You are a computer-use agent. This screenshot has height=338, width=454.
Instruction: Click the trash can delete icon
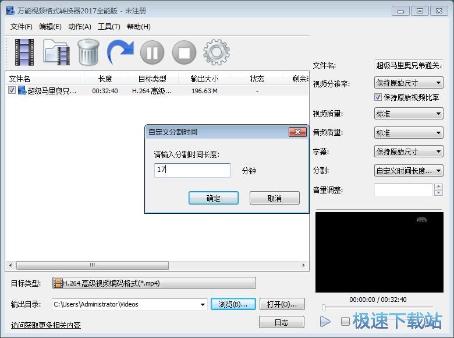[88, 52]
